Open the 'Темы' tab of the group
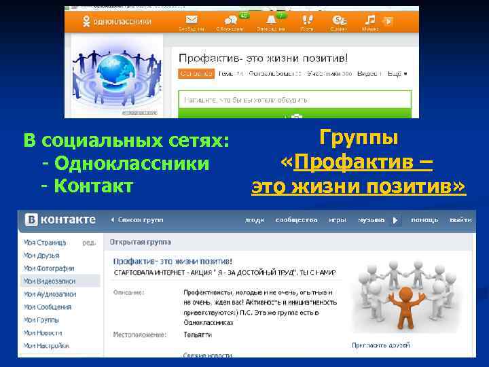Image resolution: width=489 pixels, height=367 pixels. (x=230, y=73)
